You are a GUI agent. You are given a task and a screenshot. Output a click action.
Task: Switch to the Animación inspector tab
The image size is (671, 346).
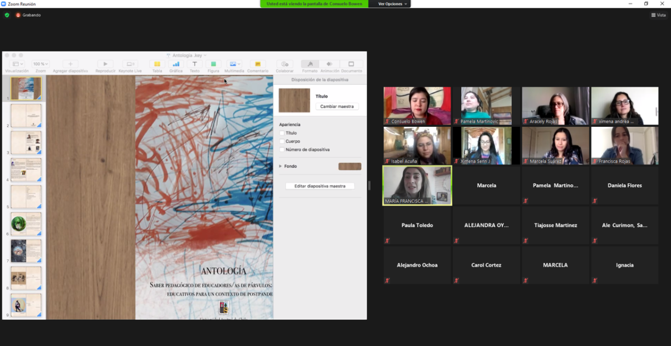pos(329,64)
